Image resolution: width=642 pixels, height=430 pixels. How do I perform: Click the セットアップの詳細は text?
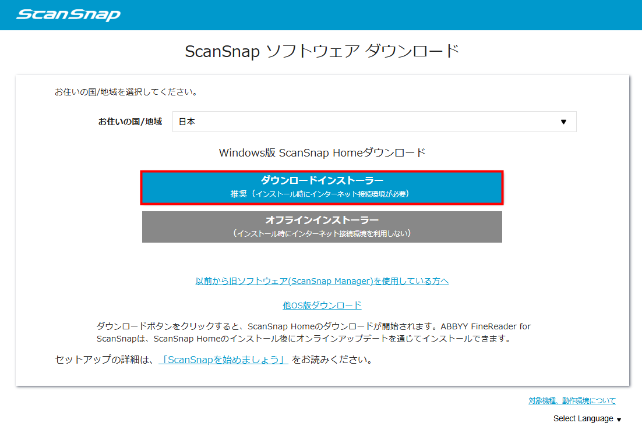105,360
